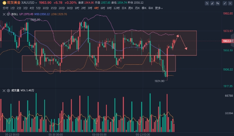The width and height of the screenshot is (234, 136).
Task: Click the chart layout squares icon
Action: (218, 3)
